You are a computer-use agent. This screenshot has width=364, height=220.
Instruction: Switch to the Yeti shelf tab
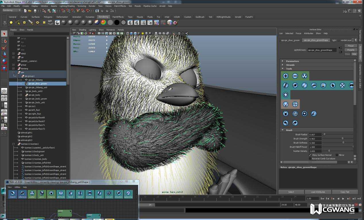(x=210, y=17)
